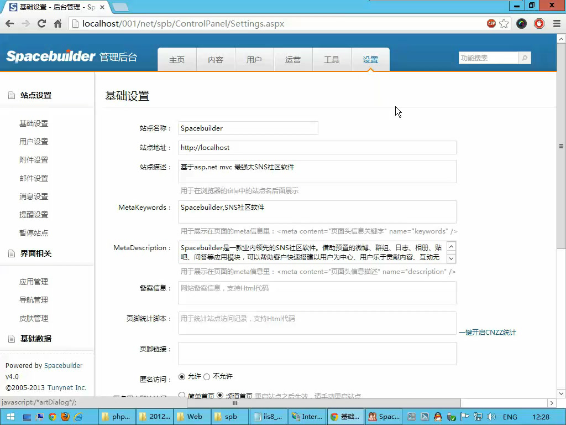The image size is (566, 425).
Task: Click the search magnifier icon in header
Action: click(x=524, y=58)
